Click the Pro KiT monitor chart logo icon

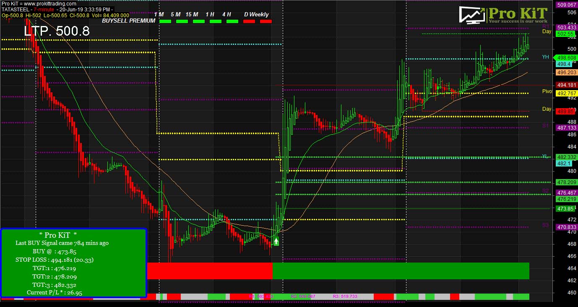473,15
